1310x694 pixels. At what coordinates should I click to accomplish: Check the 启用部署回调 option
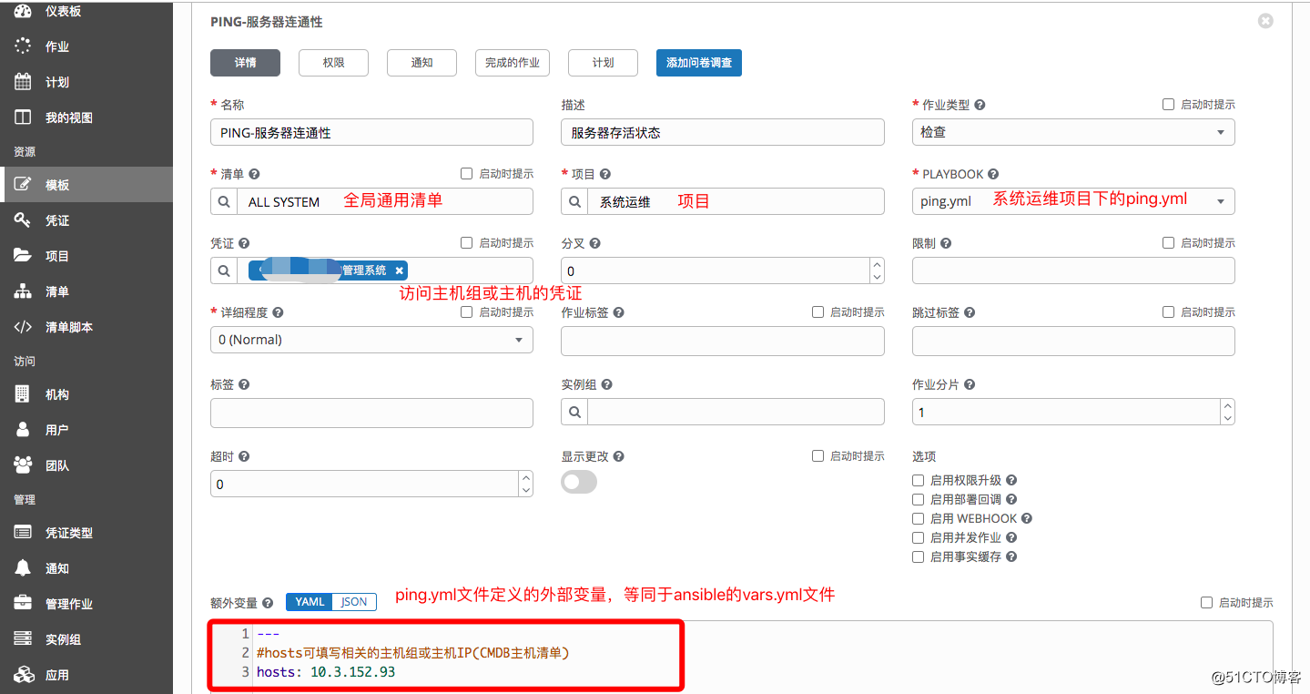pyautogui.click(x=918, y=499)
